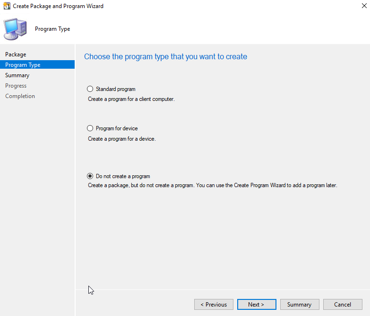Select the Standard program radio button
The width and height of the screenshot is (370, 316).
(90, 89)
